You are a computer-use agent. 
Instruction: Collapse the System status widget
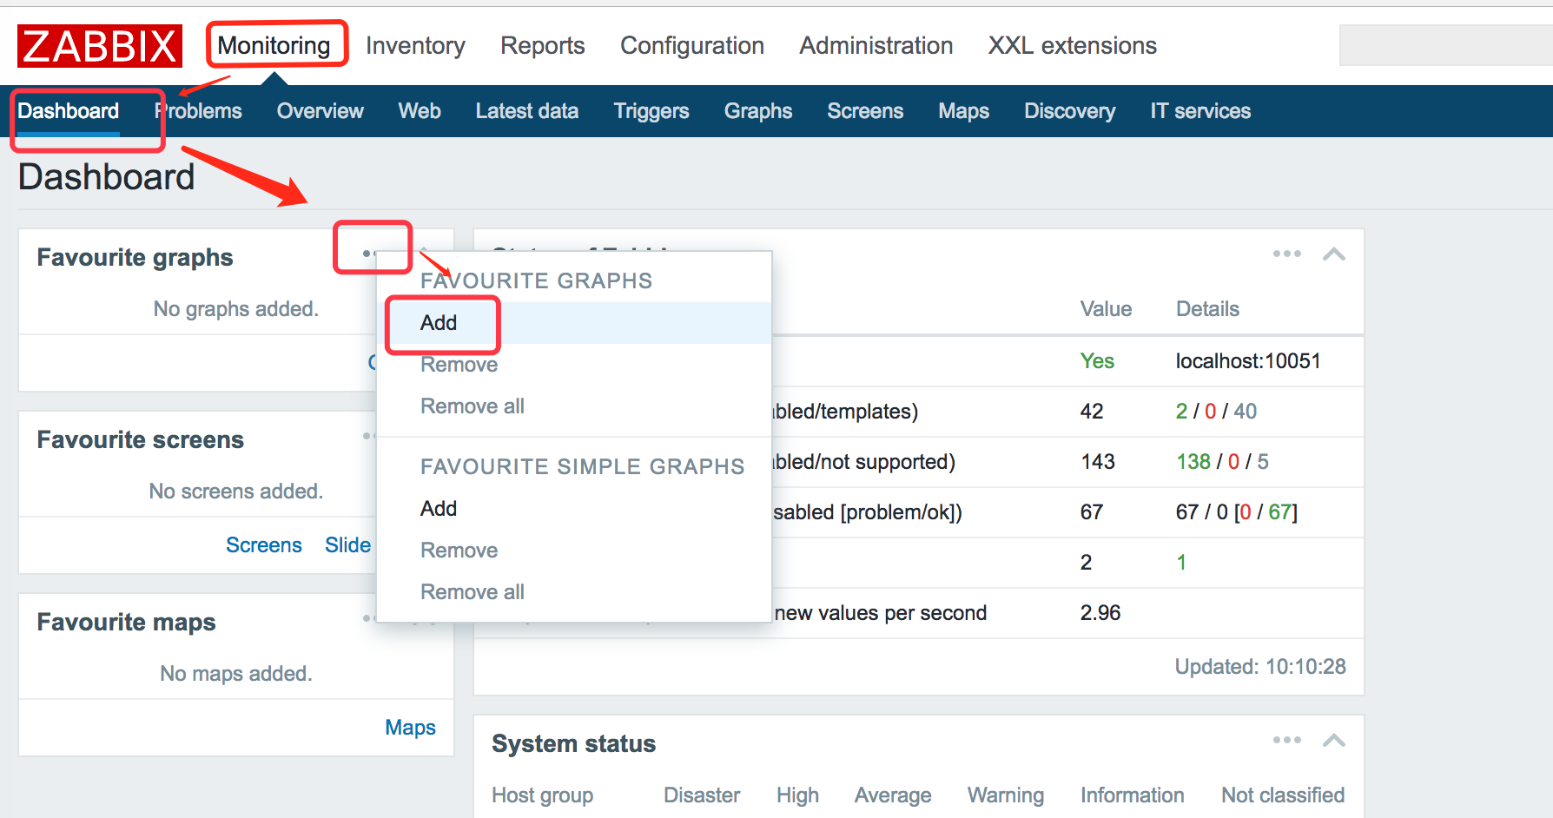[x=1334, y=741]
